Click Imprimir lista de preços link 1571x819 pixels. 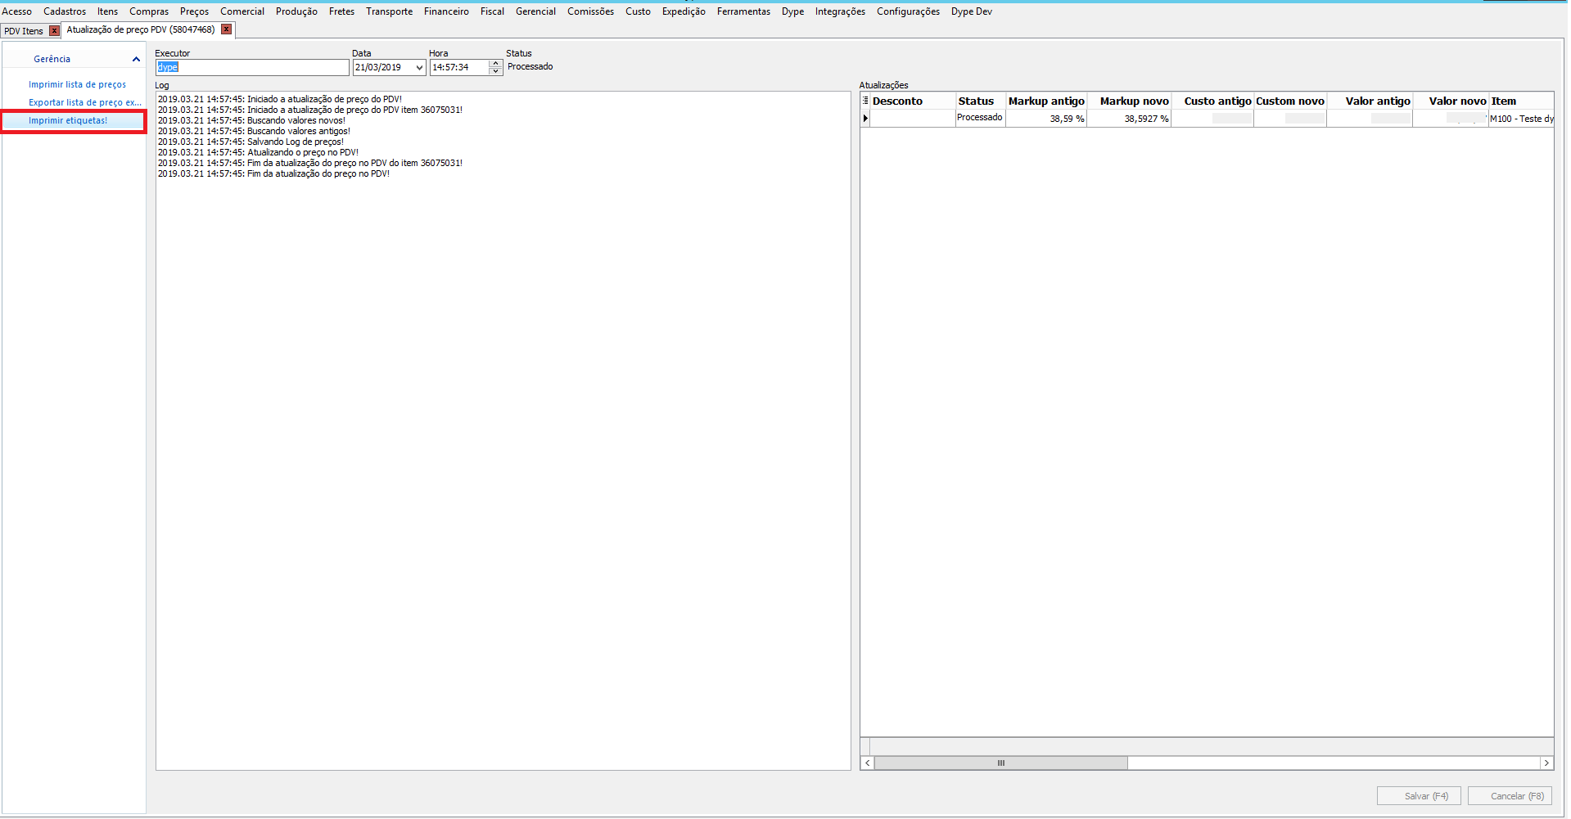click(78, 84)
